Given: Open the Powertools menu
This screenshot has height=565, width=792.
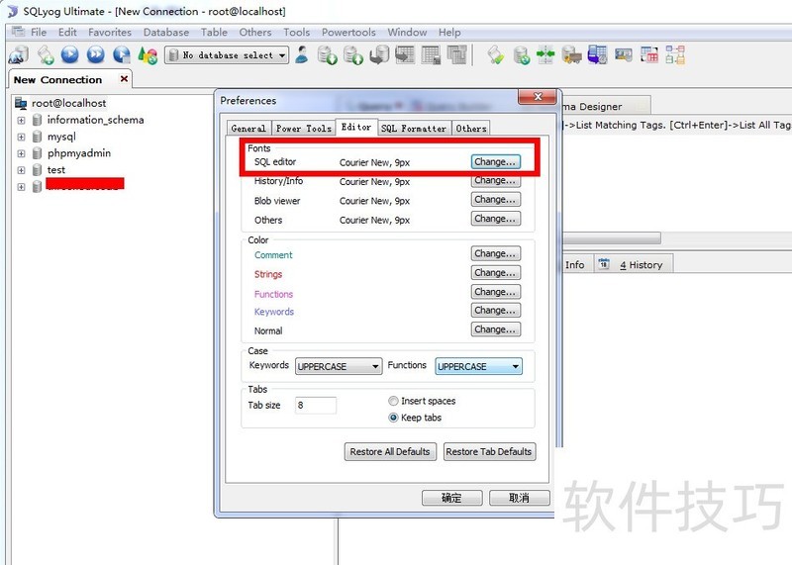Looking at the screenshot, I should coord(348,33).
